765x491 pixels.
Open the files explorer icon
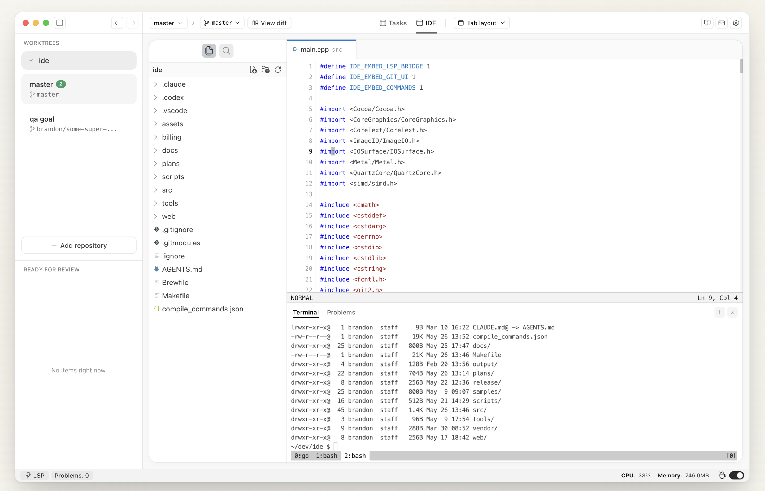coord(209,51)
